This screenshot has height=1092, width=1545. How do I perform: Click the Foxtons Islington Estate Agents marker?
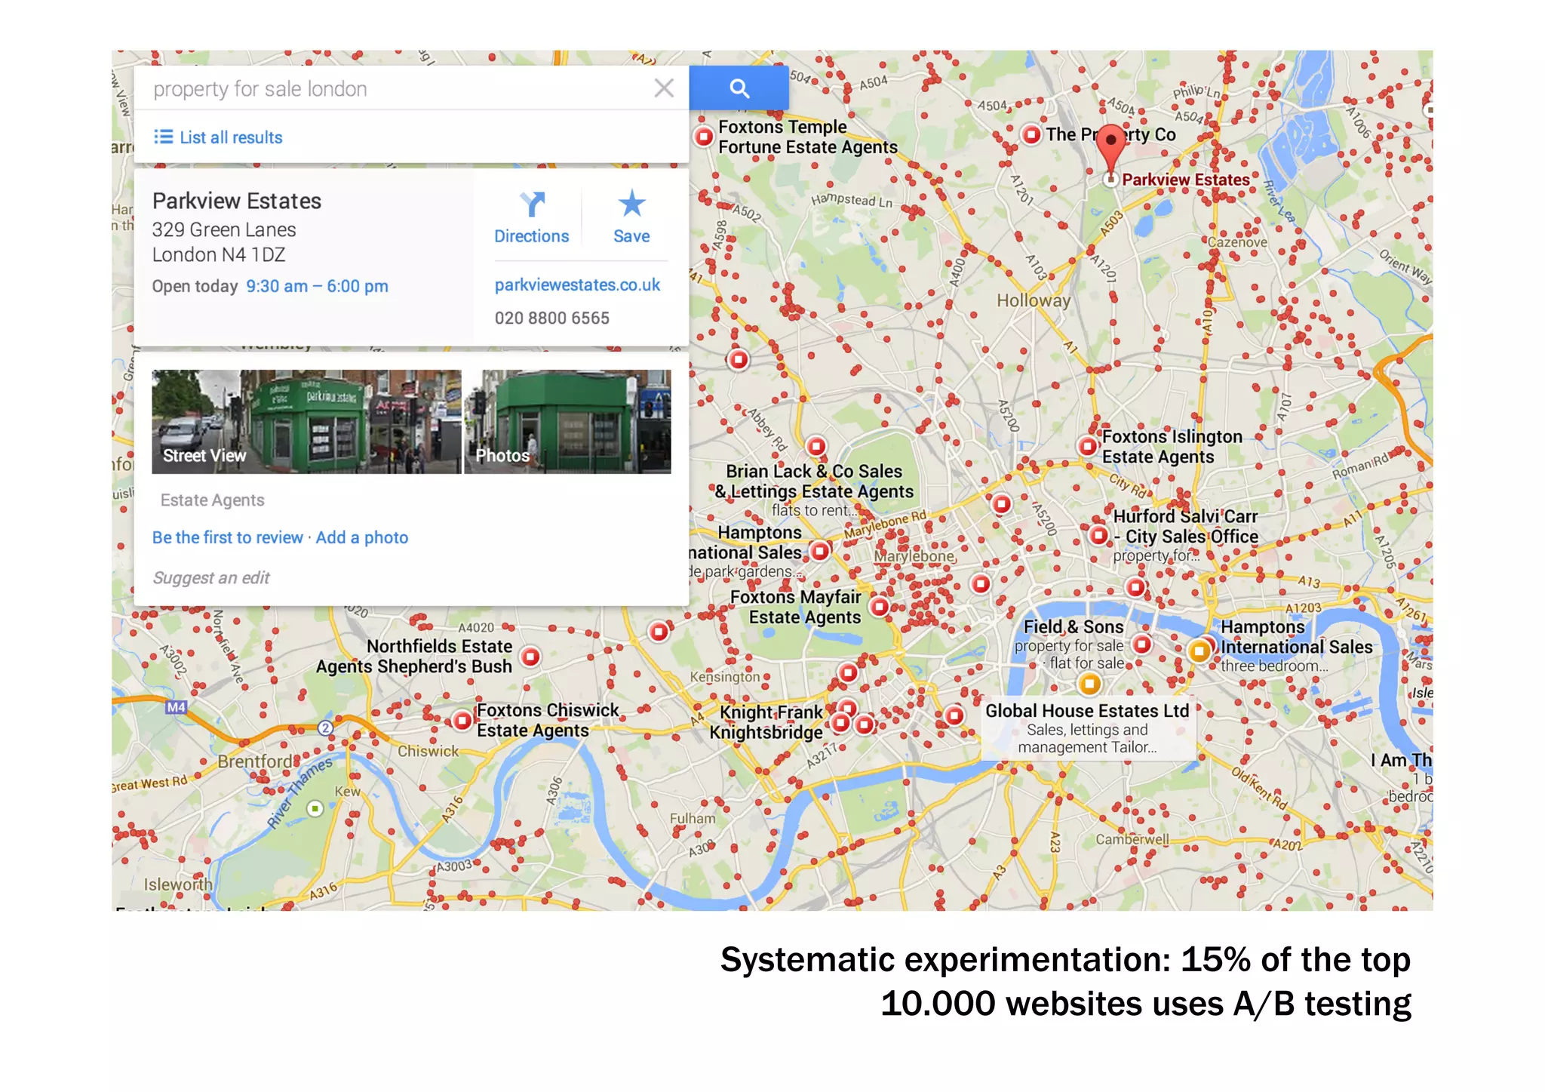(x=1088, y=446)
